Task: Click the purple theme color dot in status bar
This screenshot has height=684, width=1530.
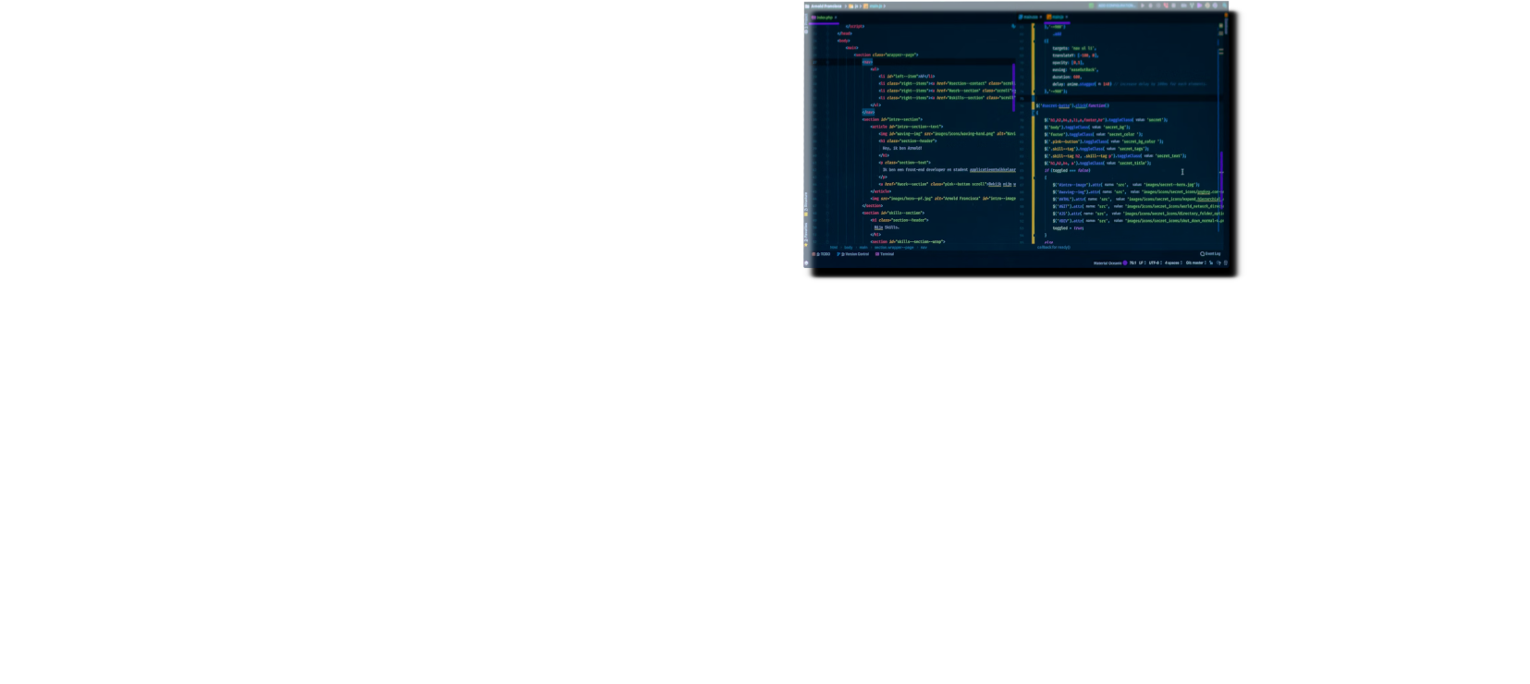Action: click(1125, 263)
